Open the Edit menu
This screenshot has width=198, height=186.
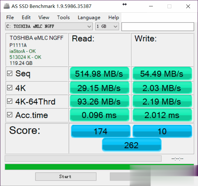[x=26, y=17]
